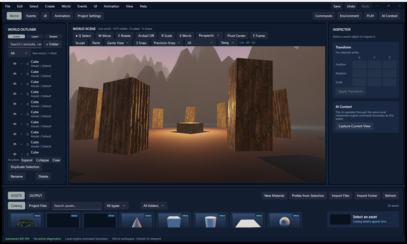Open the OUTPUT tab in bottom panel
The height and width of the screenshot is (244, 407).
click(36, 196)
